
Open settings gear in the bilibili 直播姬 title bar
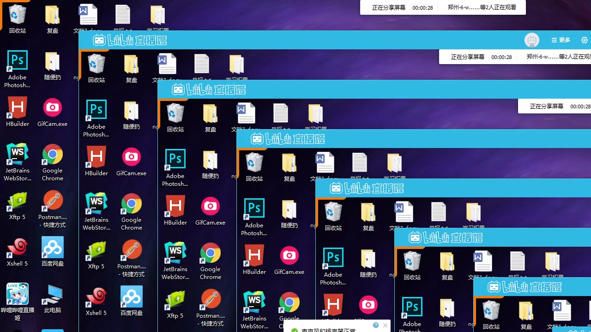click(x=585, y=40)
